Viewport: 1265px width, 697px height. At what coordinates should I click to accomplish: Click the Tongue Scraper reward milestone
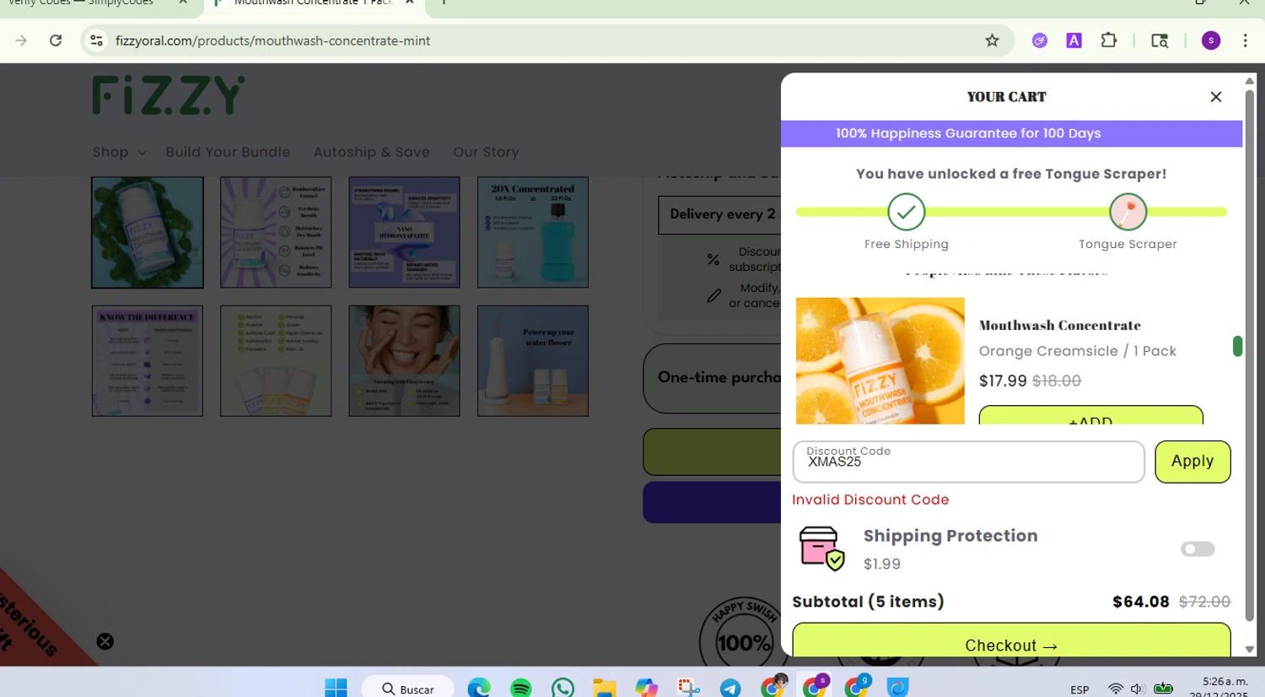pyautogui.click(x=1128, y=212)
